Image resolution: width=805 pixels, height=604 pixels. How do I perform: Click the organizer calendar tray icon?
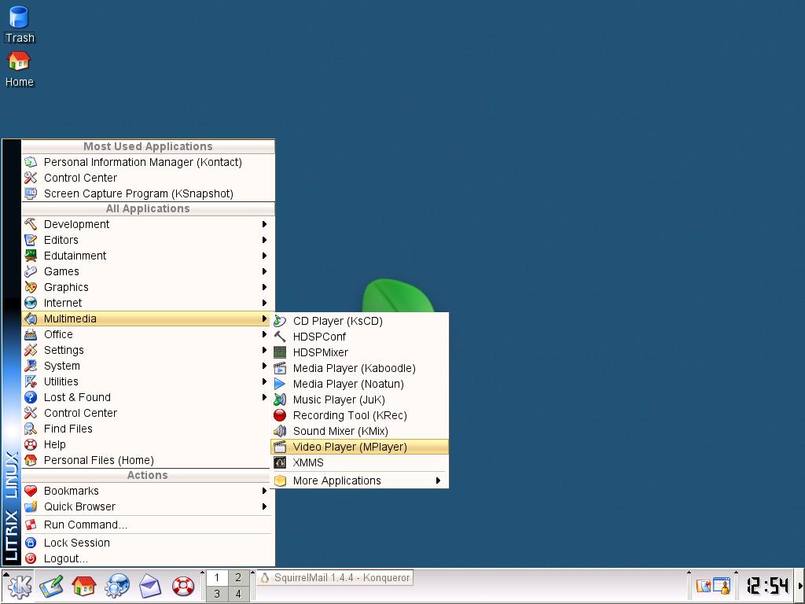point(722,586)
